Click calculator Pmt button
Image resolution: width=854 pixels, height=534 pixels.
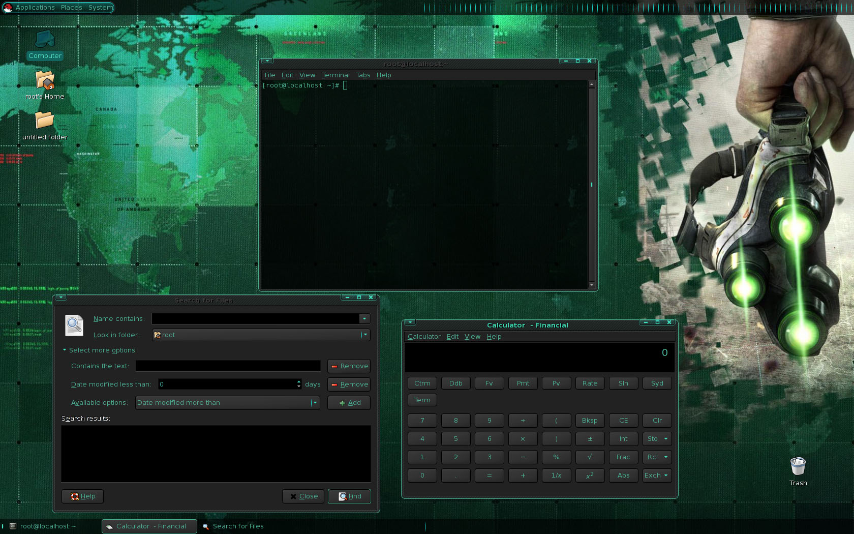(523, 383)
